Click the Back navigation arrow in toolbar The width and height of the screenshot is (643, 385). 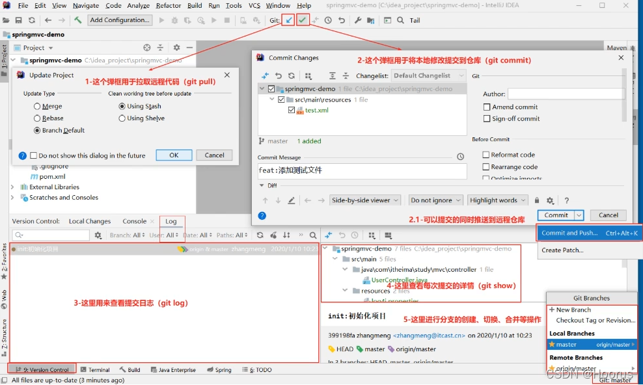(x=48, y=20)
